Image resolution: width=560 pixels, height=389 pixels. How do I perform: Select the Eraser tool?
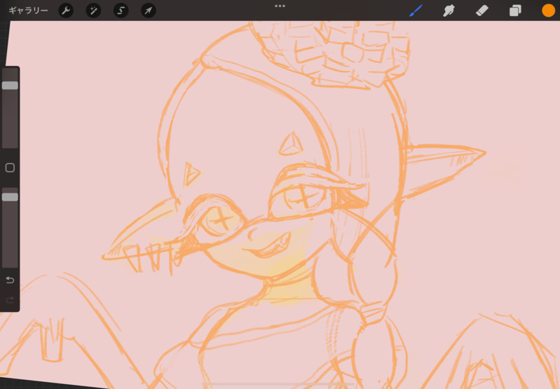click(x=482, y=11)
